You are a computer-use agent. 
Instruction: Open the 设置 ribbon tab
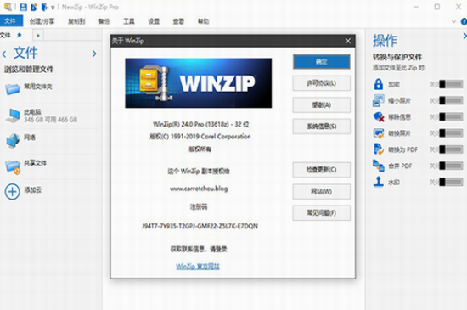click(x=154, y=21)
